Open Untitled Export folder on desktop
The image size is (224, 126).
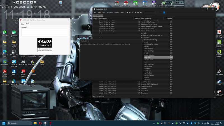tap(14, 44)
